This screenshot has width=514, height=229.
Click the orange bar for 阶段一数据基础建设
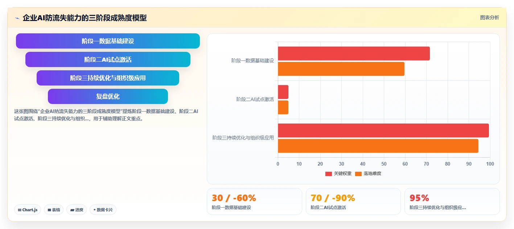(x=341, y=69)
